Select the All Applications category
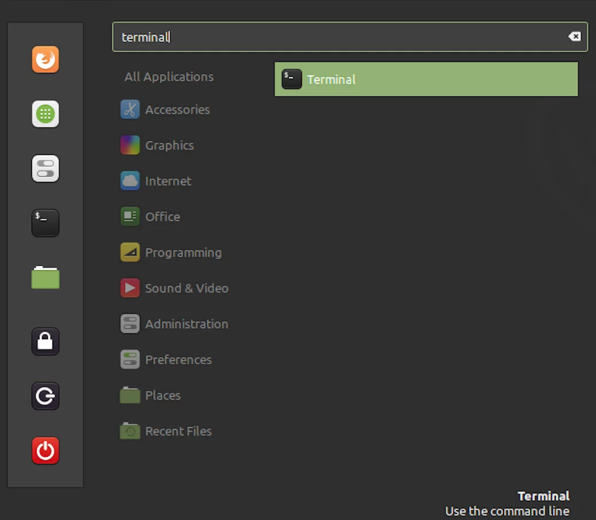The image size is (596, 520). click(169, 77)
